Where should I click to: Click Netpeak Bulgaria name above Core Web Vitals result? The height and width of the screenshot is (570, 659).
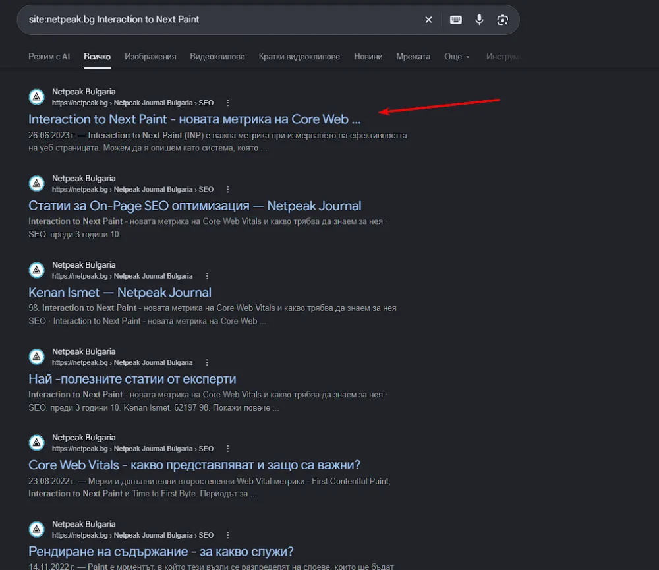click(x=84, y=438)
